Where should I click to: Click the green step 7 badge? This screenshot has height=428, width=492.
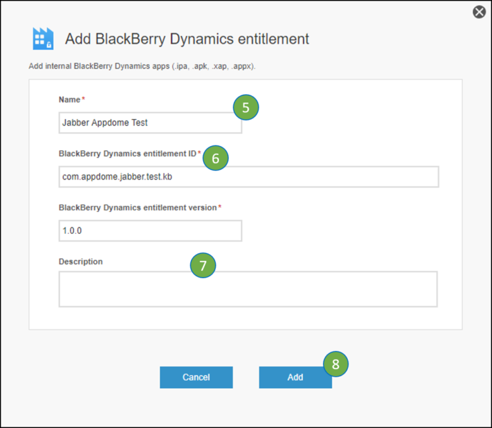(203, 266)
